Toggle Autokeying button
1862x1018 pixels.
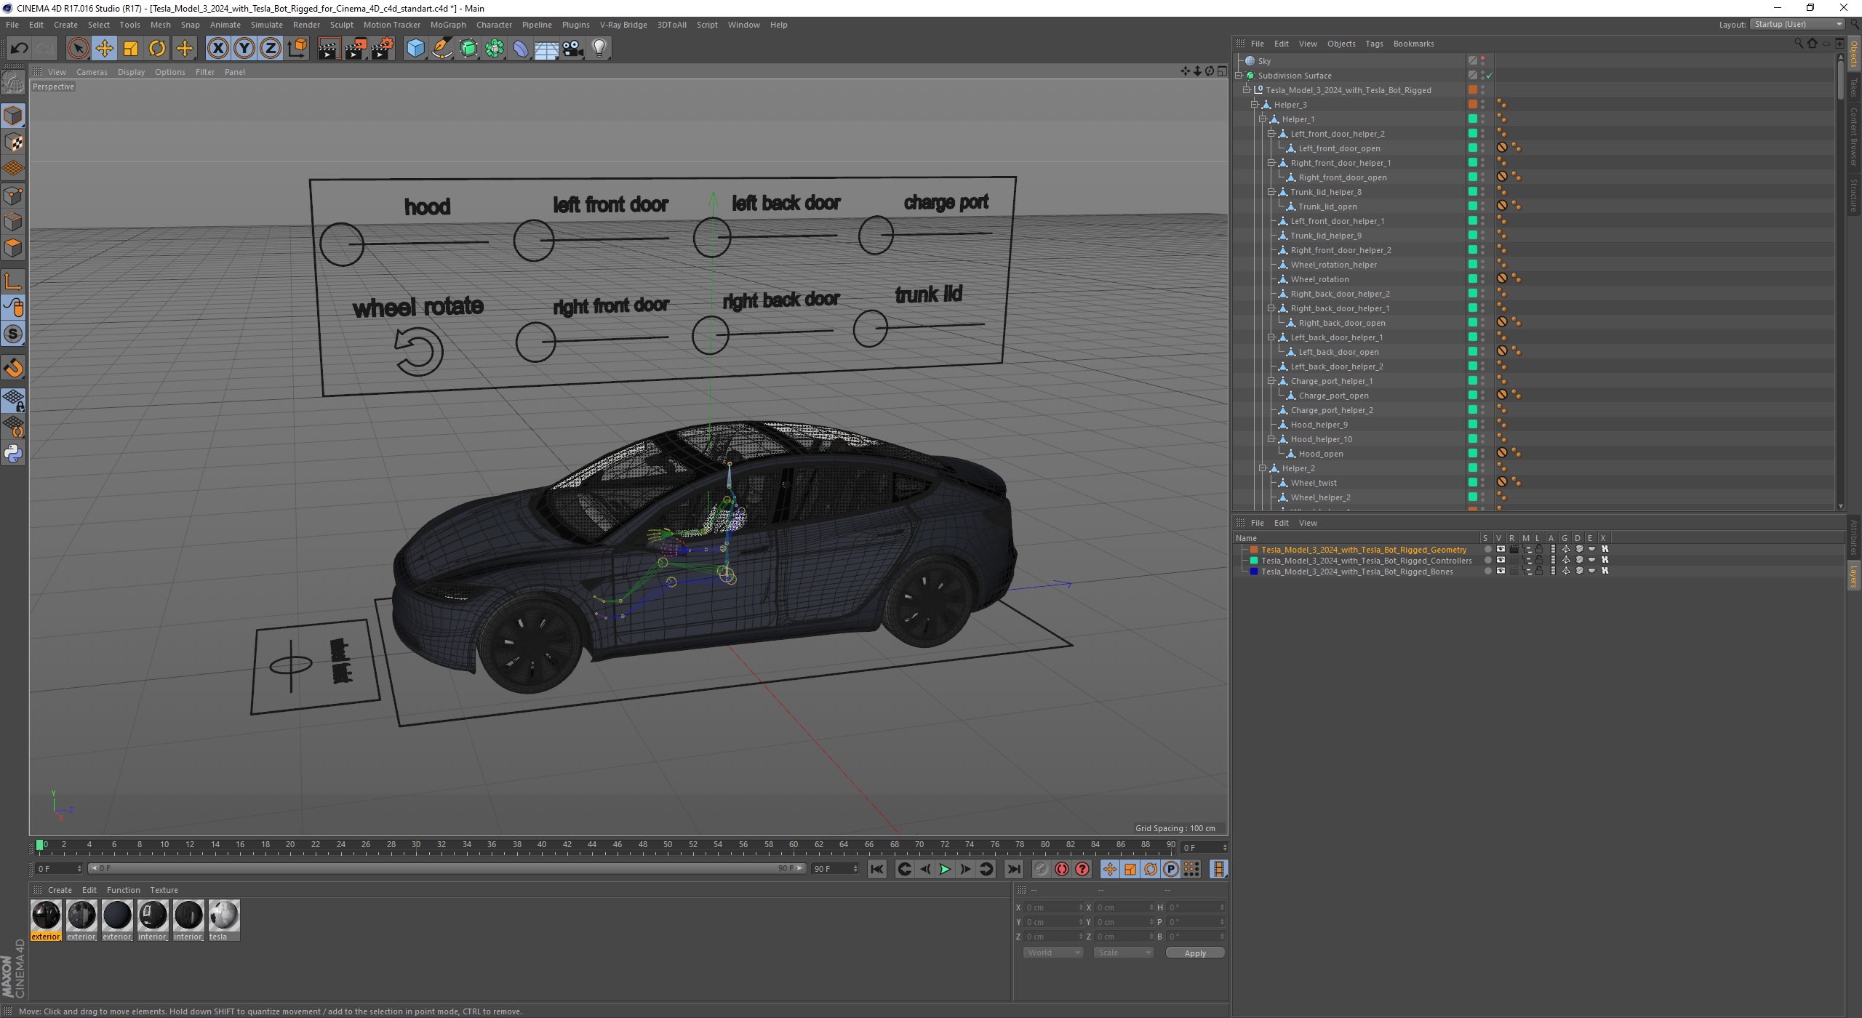(1062, 869)
